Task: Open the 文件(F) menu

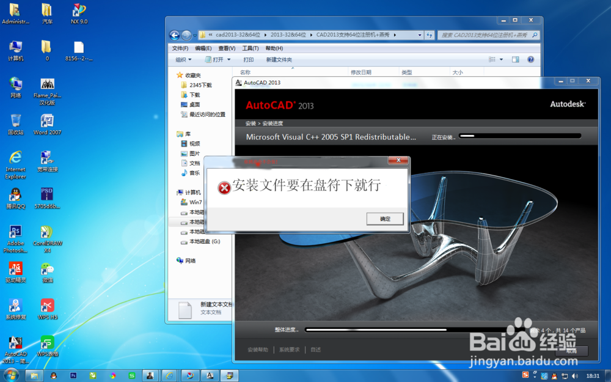Action: (x=180, y=48)
